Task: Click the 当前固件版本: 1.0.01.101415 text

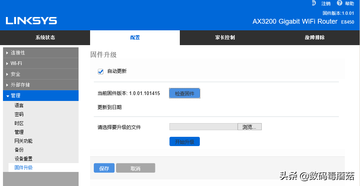Action: 129,94
